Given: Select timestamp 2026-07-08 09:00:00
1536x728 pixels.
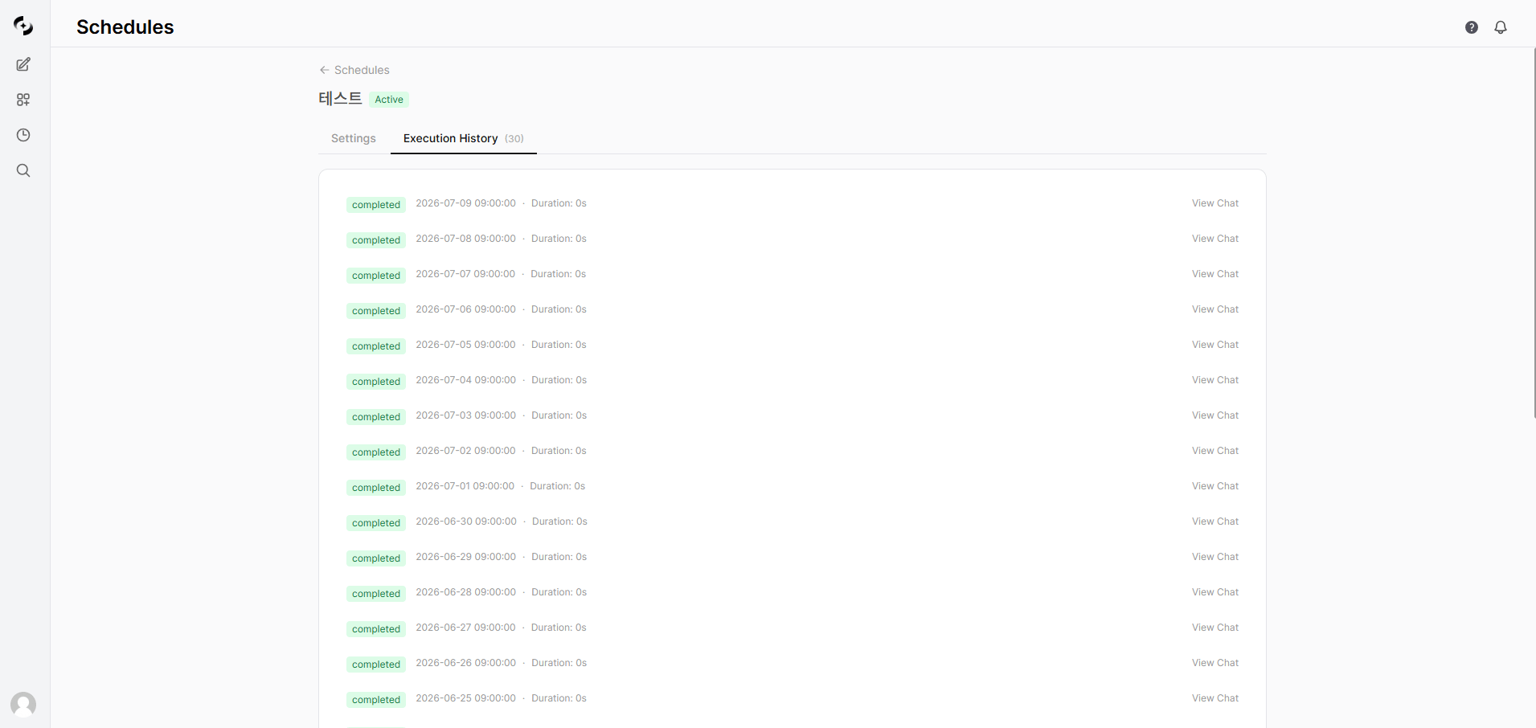Looking at the screenshot, I should 465,239.
